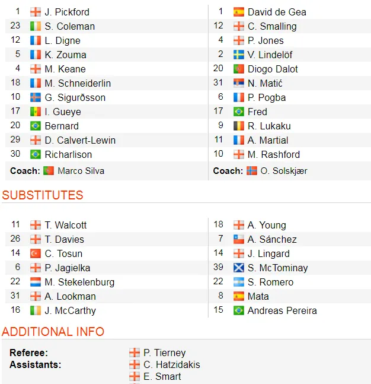Click the Turkey flag beside C. Tosun

[36, 253]
